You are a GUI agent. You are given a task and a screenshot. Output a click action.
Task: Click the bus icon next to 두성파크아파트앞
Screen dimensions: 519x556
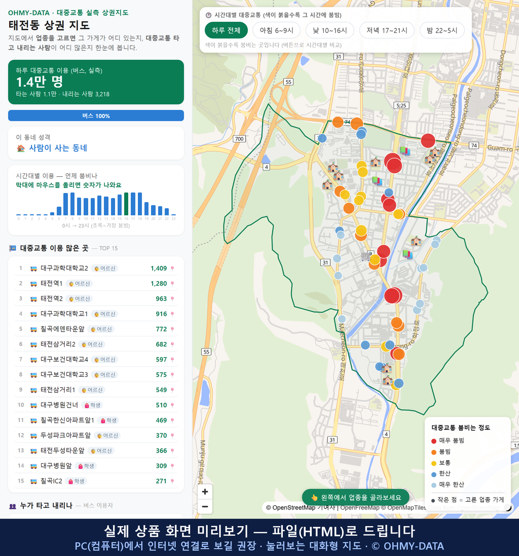pyautogui.click(x=34, y=435)
